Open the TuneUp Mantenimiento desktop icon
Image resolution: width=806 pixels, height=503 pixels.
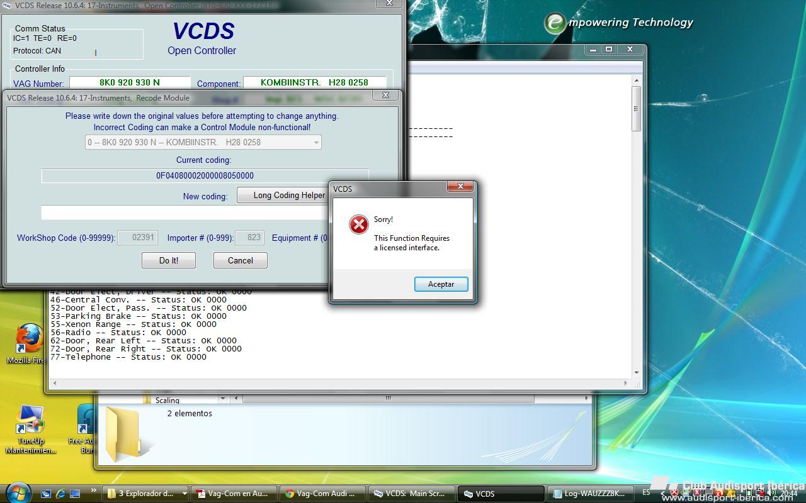31,429
